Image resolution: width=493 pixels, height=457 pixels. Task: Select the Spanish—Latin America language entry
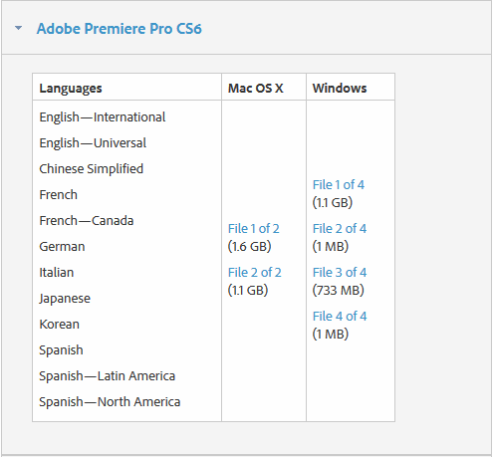coord(107,376)
